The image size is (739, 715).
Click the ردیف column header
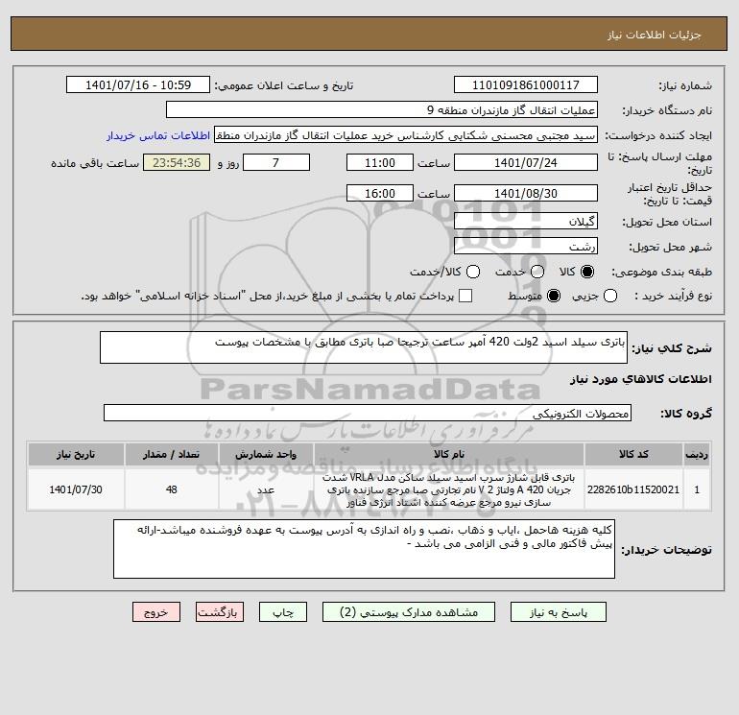click(x=697, y=454)
